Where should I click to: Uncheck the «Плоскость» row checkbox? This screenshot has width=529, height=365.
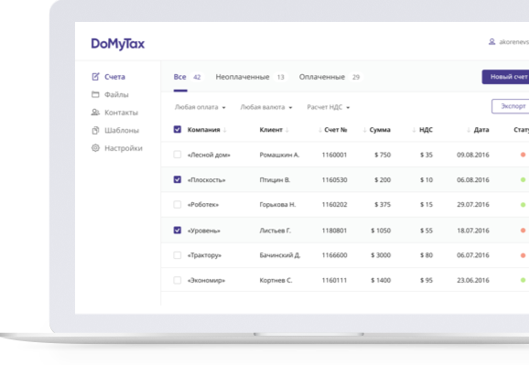coord(178,179)
